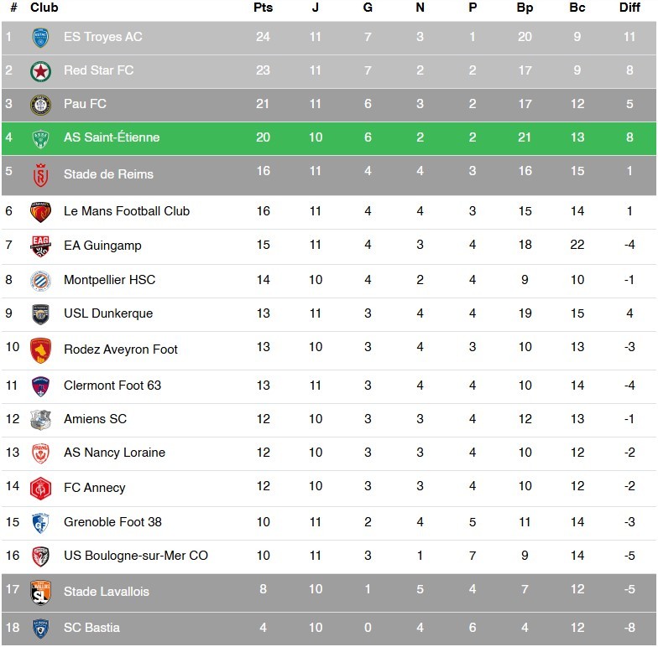Open the USL Dunkerque team name

[x=108, y=313]
